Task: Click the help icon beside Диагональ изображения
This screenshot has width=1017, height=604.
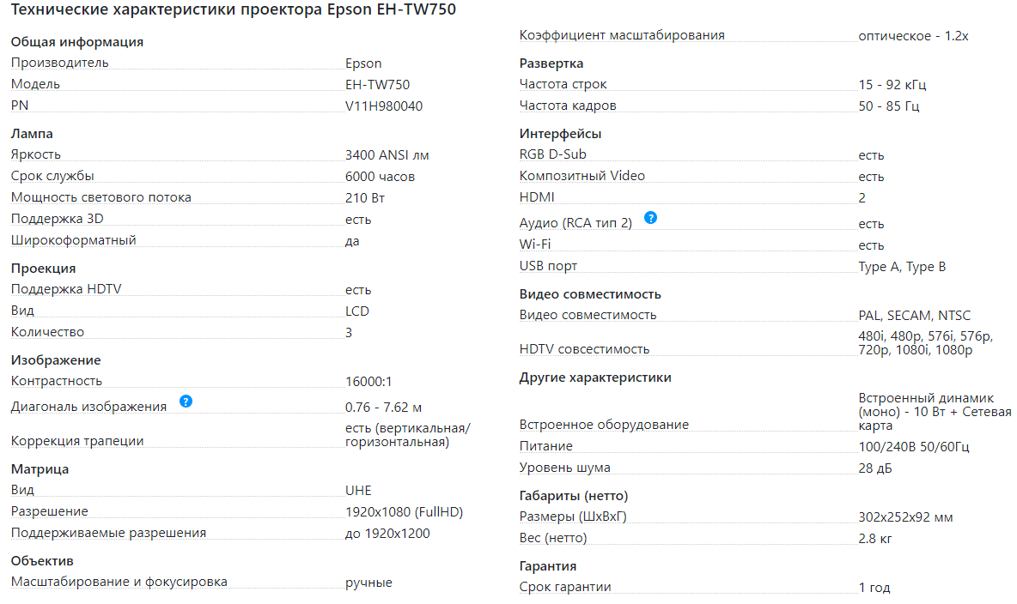Action: [186, 402]
